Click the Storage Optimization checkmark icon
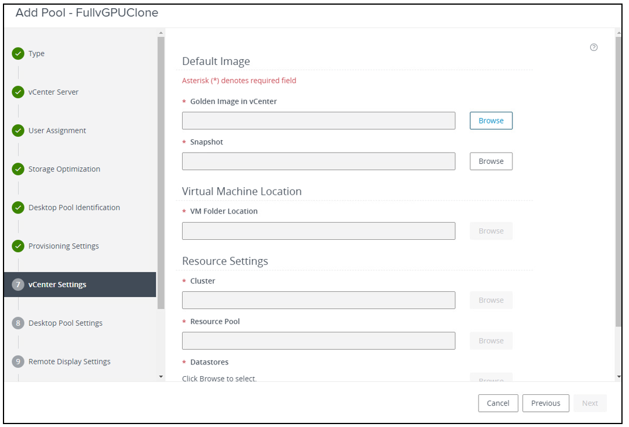Viewport: 629px width, 427px height. click(x=17, y=169)
